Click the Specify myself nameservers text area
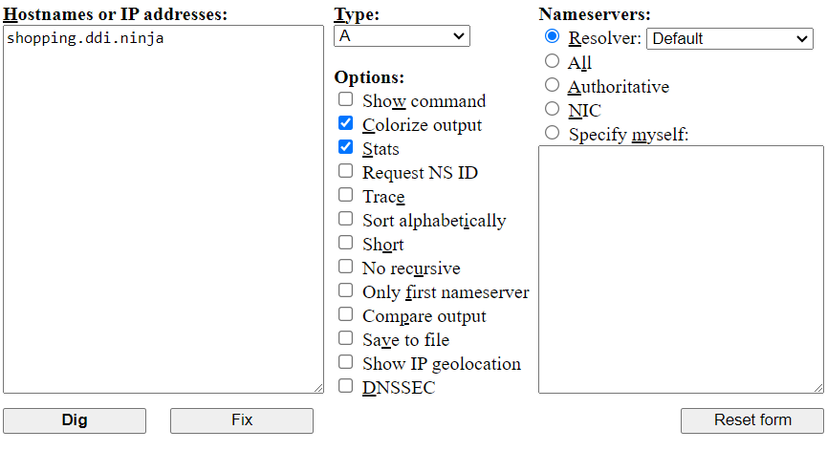Screen dimensions: 827x451 point(681,268)
